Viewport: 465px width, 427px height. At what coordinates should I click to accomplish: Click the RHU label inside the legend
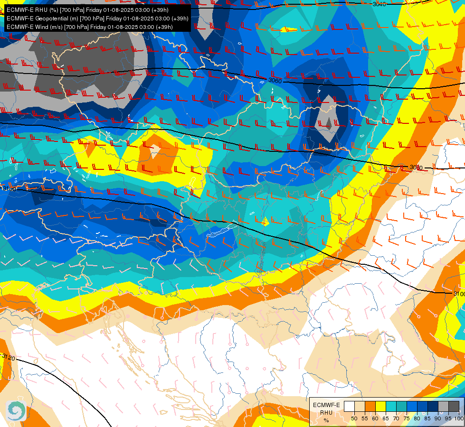click(x=326, y=413)
